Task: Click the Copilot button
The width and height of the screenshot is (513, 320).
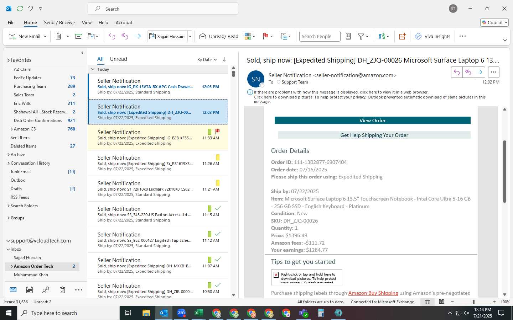Action: (x=494, y=22)
